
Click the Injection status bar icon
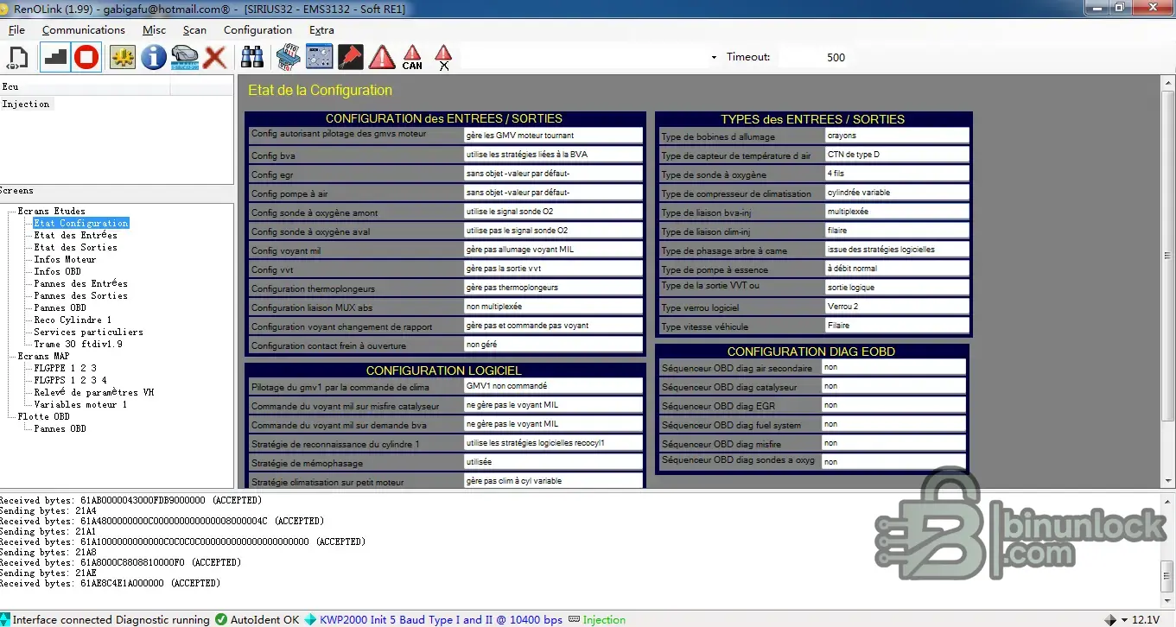(x=574, y=619)
